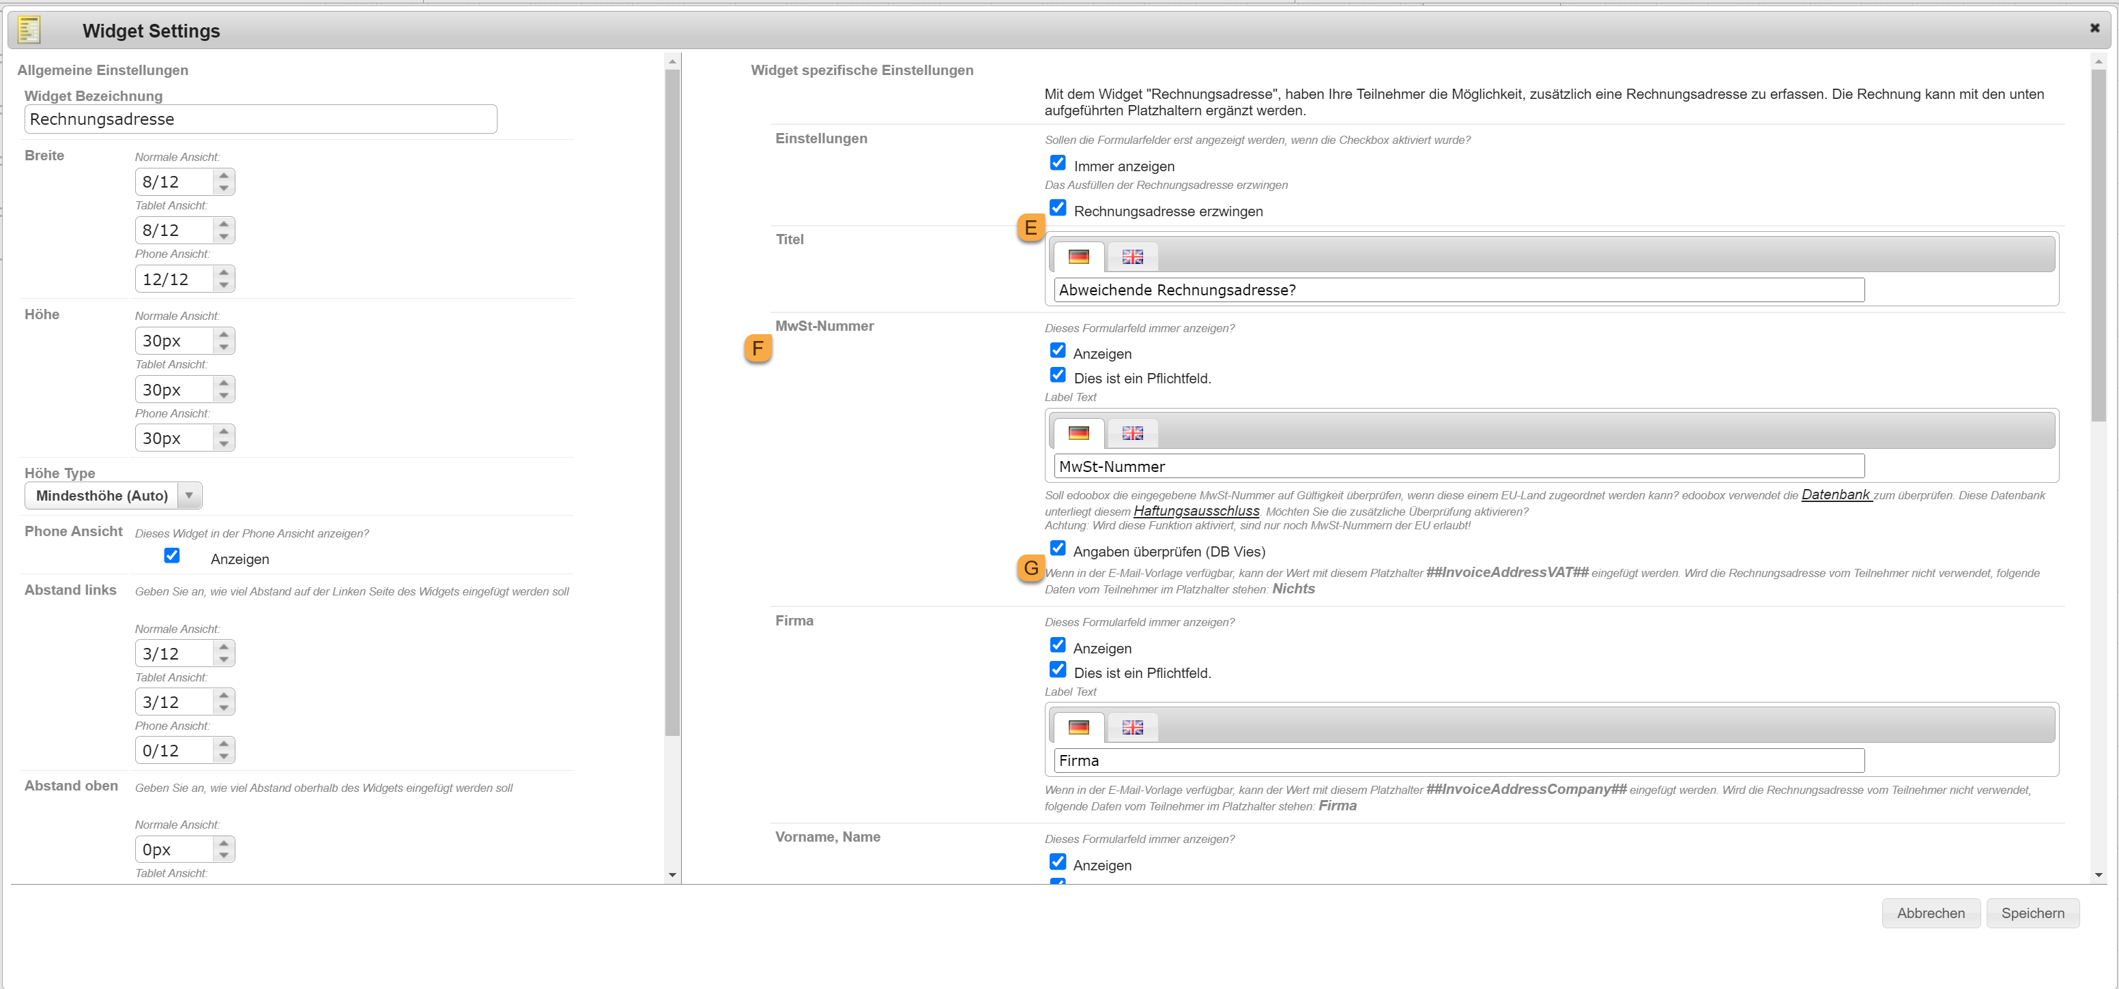Click the left panel scrollbar down arrow
This screenshot has height=989, width=2119.
[672, 874]
